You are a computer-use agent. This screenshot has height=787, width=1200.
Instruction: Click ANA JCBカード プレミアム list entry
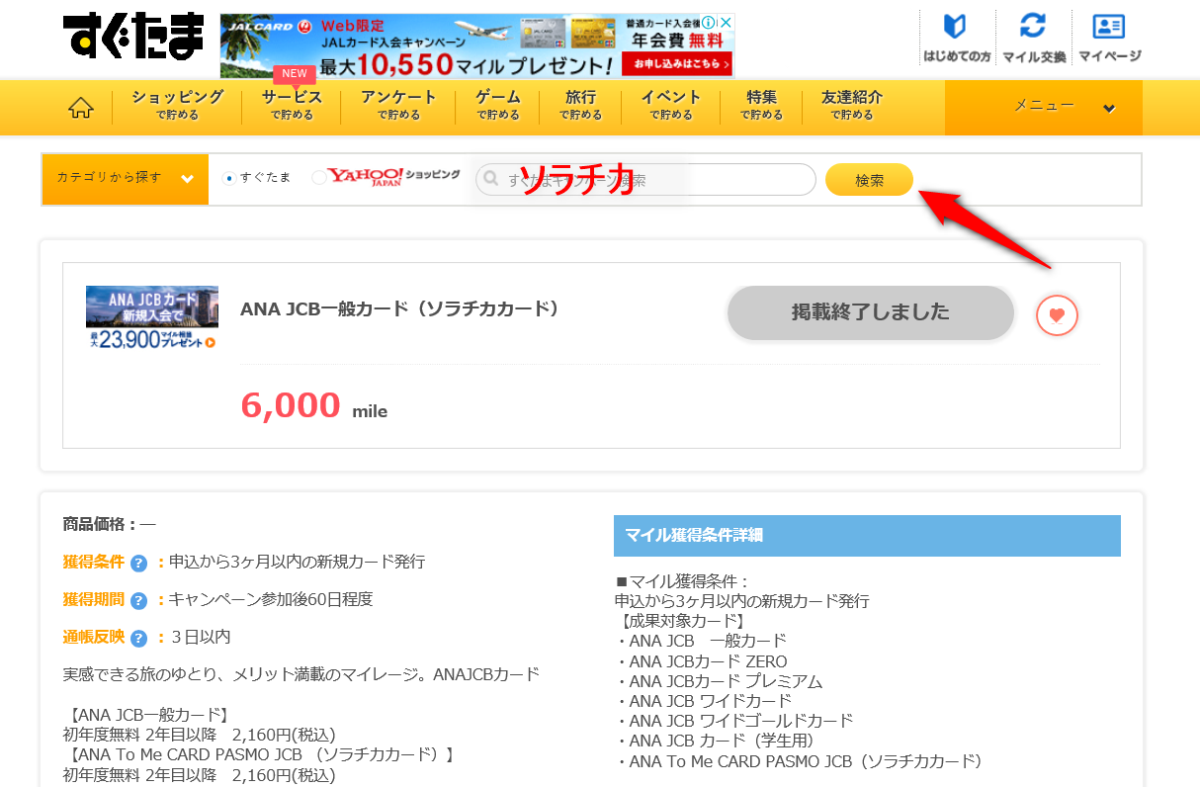pyautogui.click(x=726, y=681)
